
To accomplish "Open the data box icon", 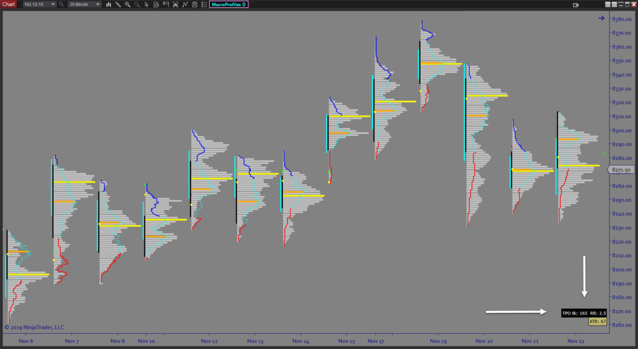I will click(156, 4).
